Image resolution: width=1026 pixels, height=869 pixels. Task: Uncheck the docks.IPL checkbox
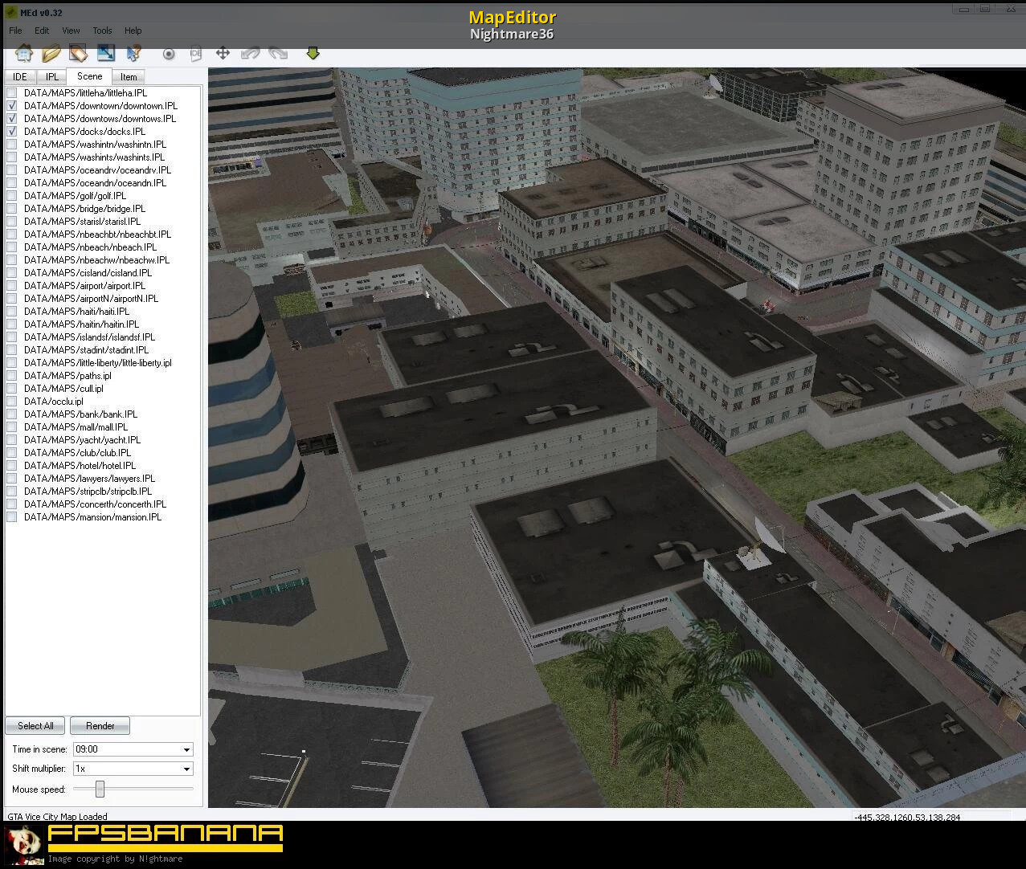point(12,132)
